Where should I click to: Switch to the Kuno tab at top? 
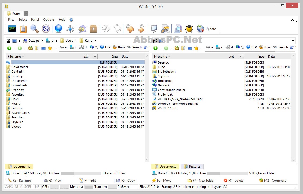click(13, 13)
